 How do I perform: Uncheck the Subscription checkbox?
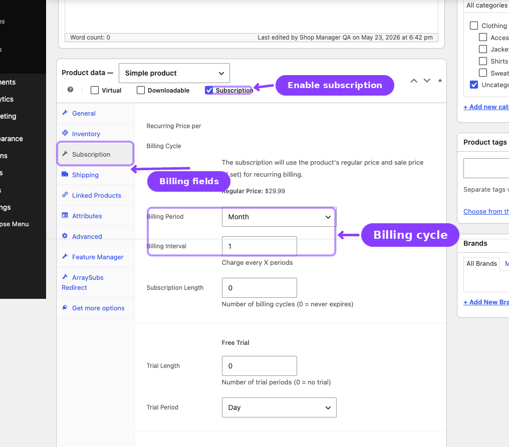[x=209, y=90]
